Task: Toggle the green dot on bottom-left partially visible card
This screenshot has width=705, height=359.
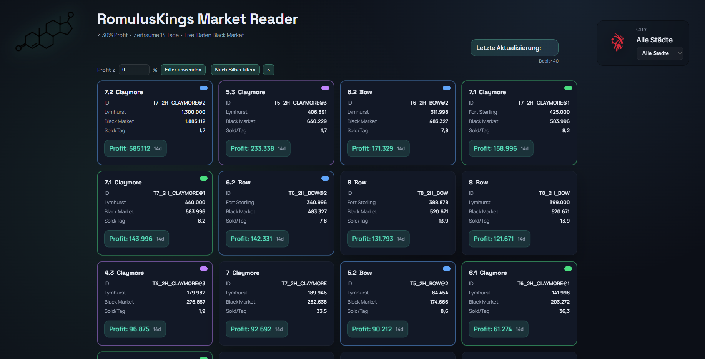Action: pos(204,357)
